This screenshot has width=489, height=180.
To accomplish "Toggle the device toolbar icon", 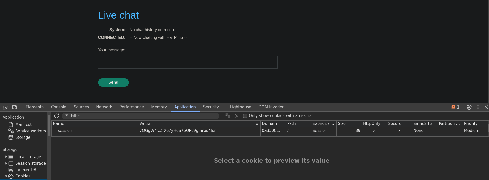I will coord(14,107).
